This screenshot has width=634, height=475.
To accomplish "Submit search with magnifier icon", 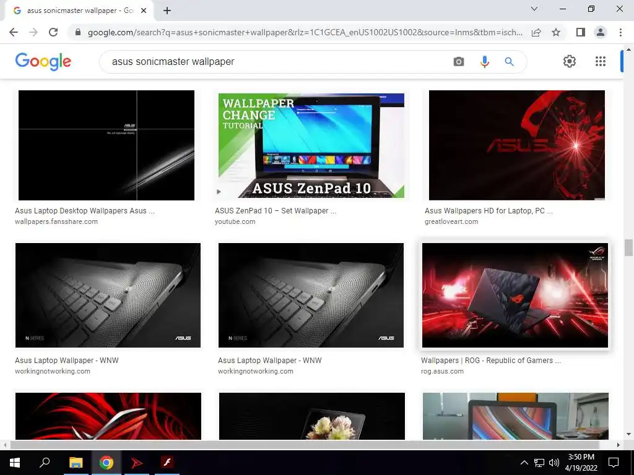I will point(509,61).
